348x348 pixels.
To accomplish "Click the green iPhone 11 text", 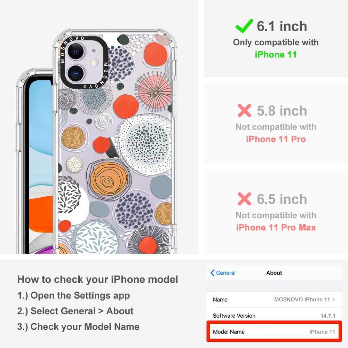I will [276, 54].
